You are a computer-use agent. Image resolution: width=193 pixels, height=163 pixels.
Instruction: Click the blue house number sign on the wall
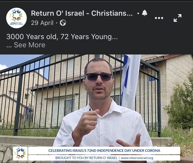point(152,78)
